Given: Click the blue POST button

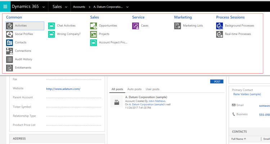Looking at the screenshot, I should (x=217, y=82).
